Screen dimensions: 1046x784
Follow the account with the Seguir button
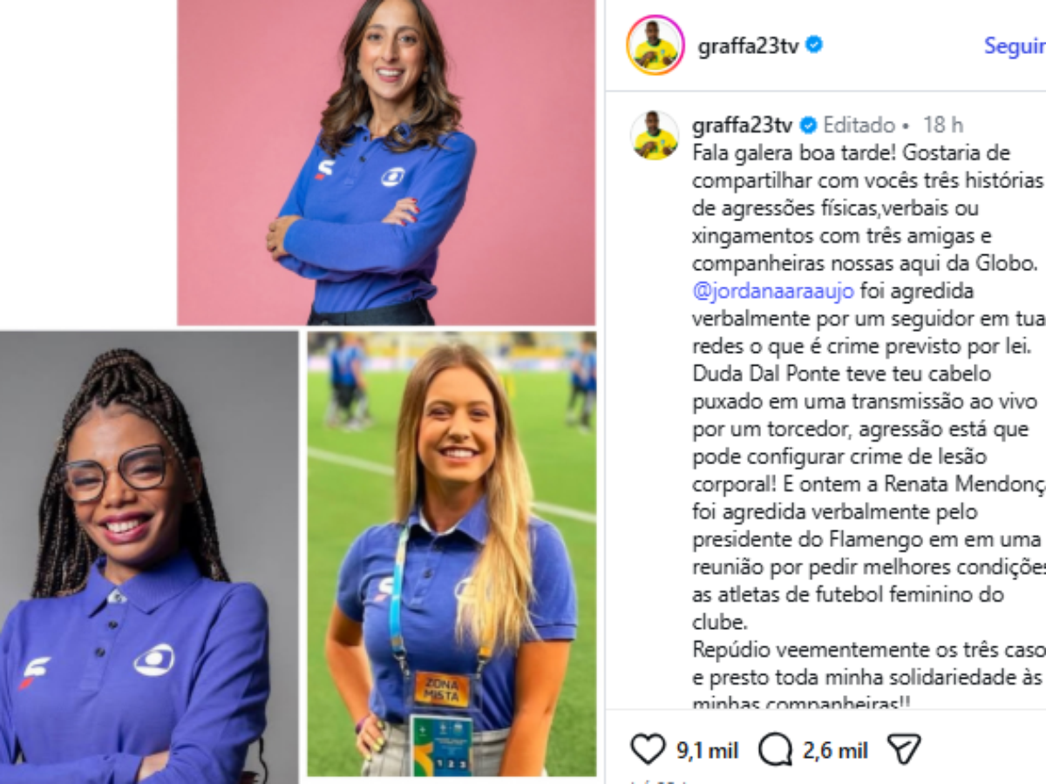[1015, 45]
